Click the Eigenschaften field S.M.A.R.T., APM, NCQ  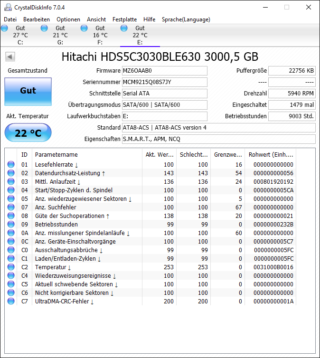point(219,139)
